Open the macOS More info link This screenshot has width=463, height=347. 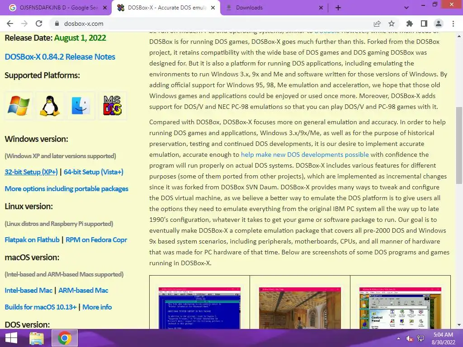click(x=97, y=307)
